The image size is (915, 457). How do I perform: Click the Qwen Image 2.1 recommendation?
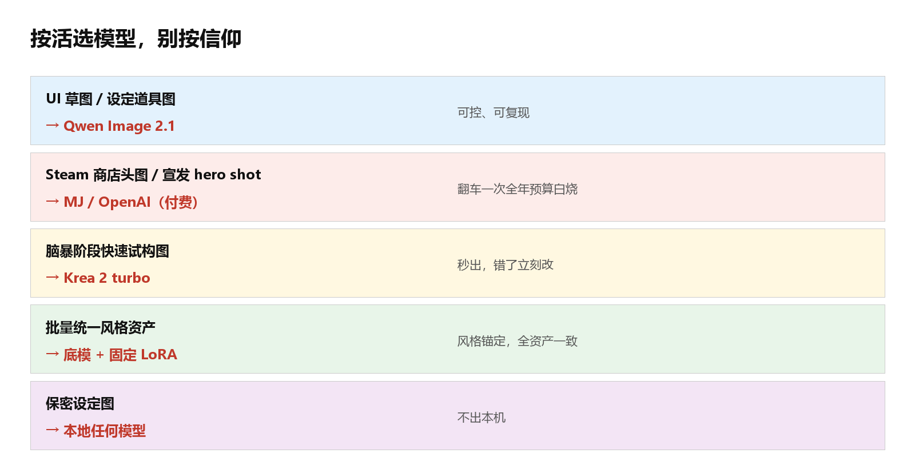[110, 126]
